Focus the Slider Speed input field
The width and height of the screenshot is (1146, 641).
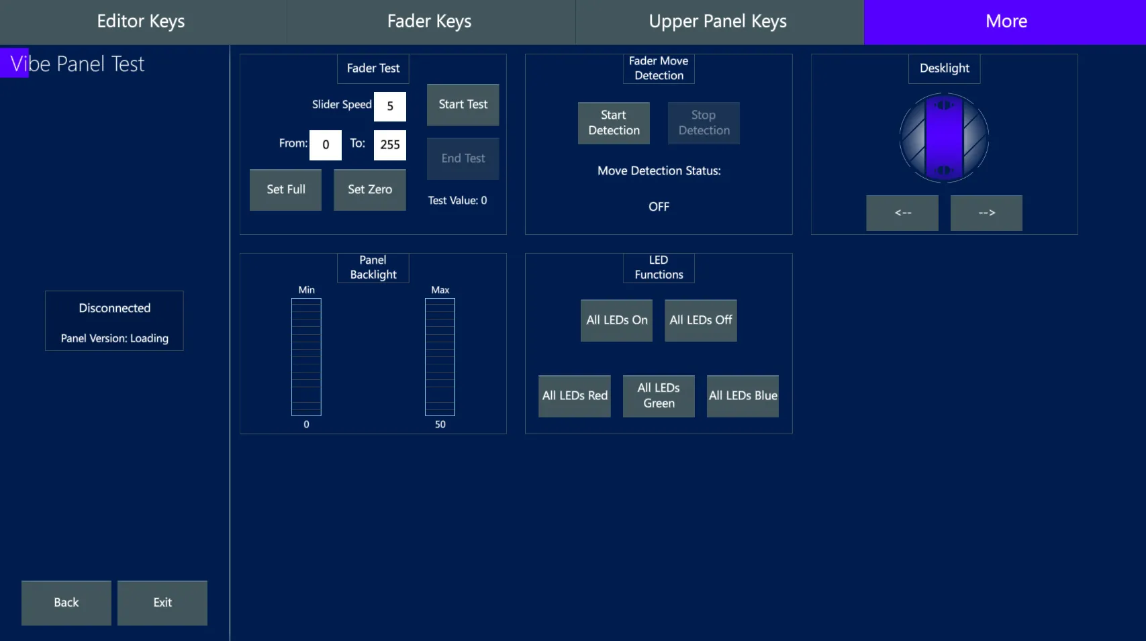[390, 106]
